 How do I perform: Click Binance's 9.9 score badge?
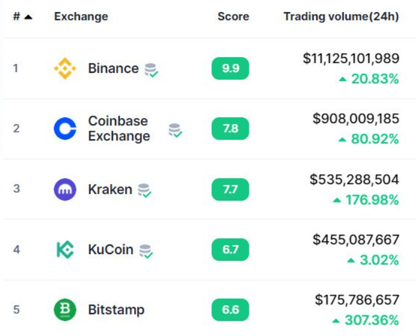(230, 68)
